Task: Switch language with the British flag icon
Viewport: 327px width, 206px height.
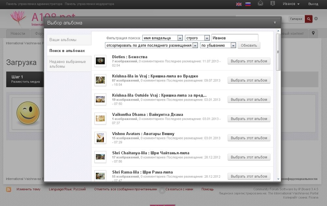Action: click(x=239, y=4)
